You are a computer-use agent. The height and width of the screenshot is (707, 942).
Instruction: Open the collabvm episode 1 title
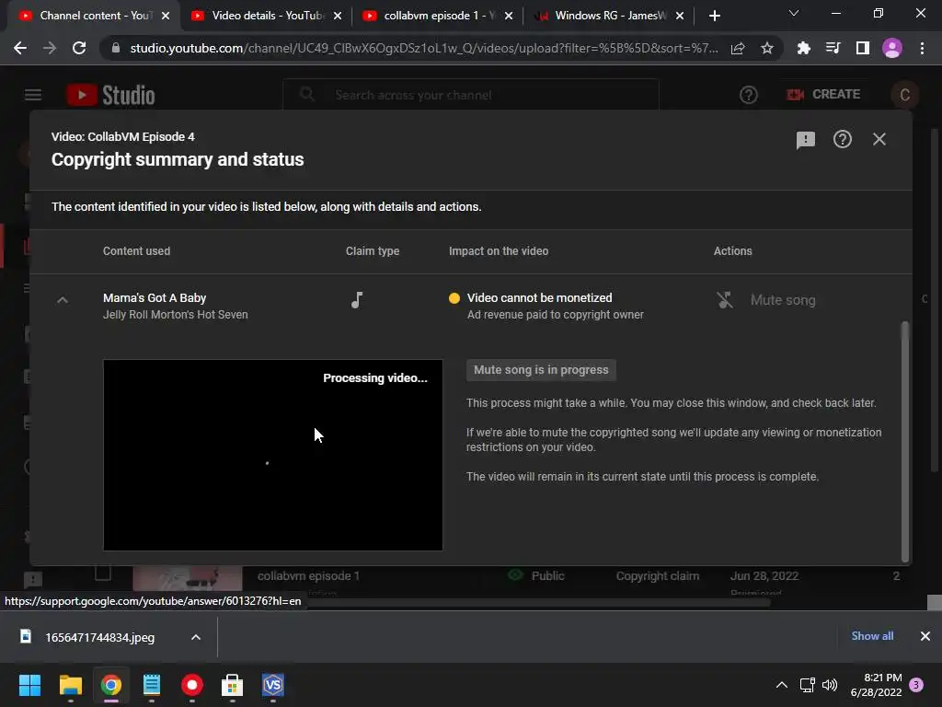(308, 576)
